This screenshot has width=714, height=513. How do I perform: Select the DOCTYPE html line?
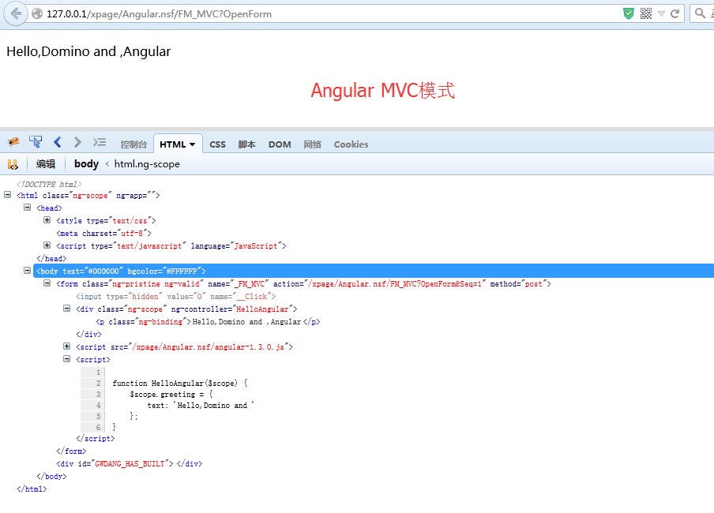49,184
